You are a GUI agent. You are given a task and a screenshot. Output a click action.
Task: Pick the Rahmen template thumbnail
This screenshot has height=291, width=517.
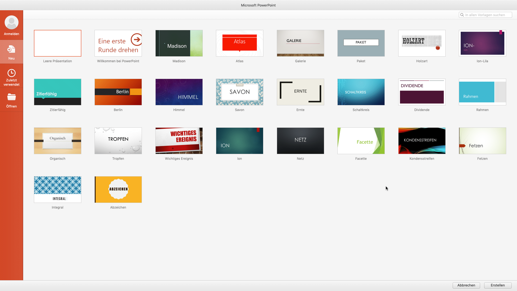[483, 92]
